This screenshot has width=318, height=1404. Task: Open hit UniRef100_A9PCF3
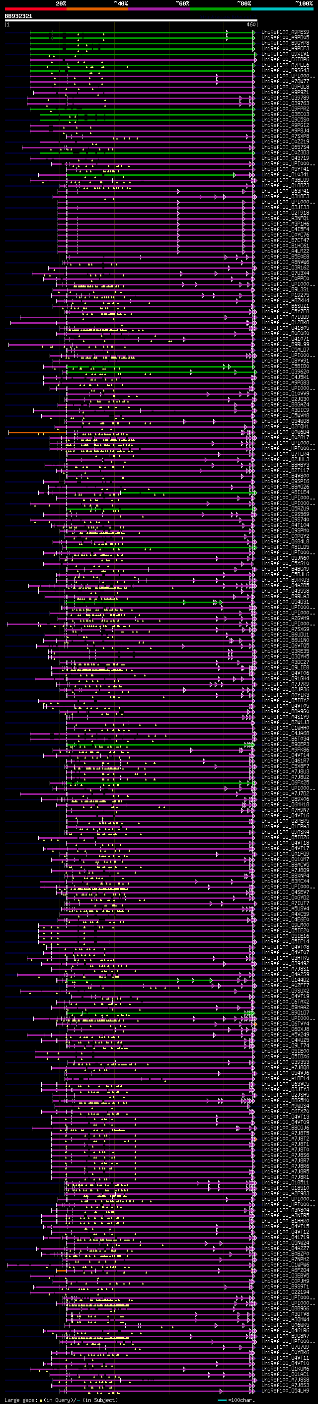[x=285, y=48]
